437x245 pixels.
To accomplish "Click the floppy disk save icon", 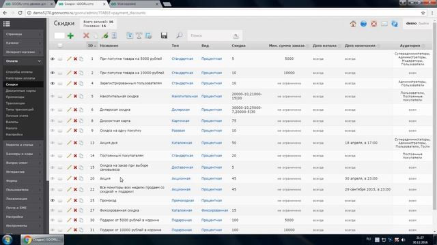I will (164, 35).
